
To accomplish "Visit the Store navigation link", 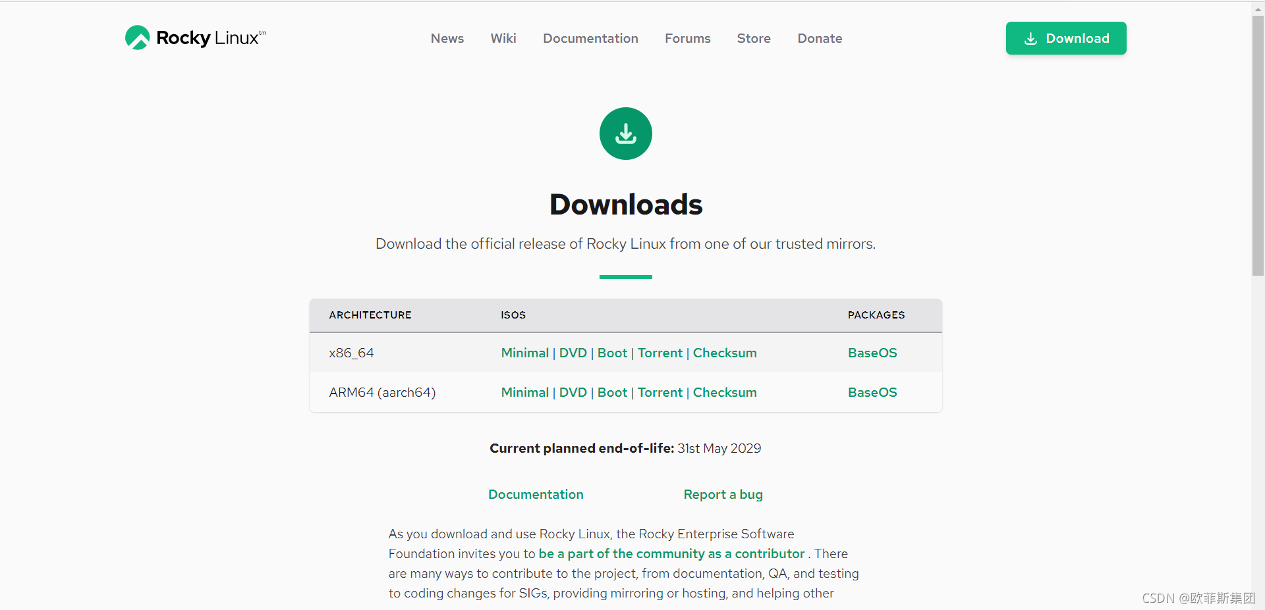I will point(754,38).
